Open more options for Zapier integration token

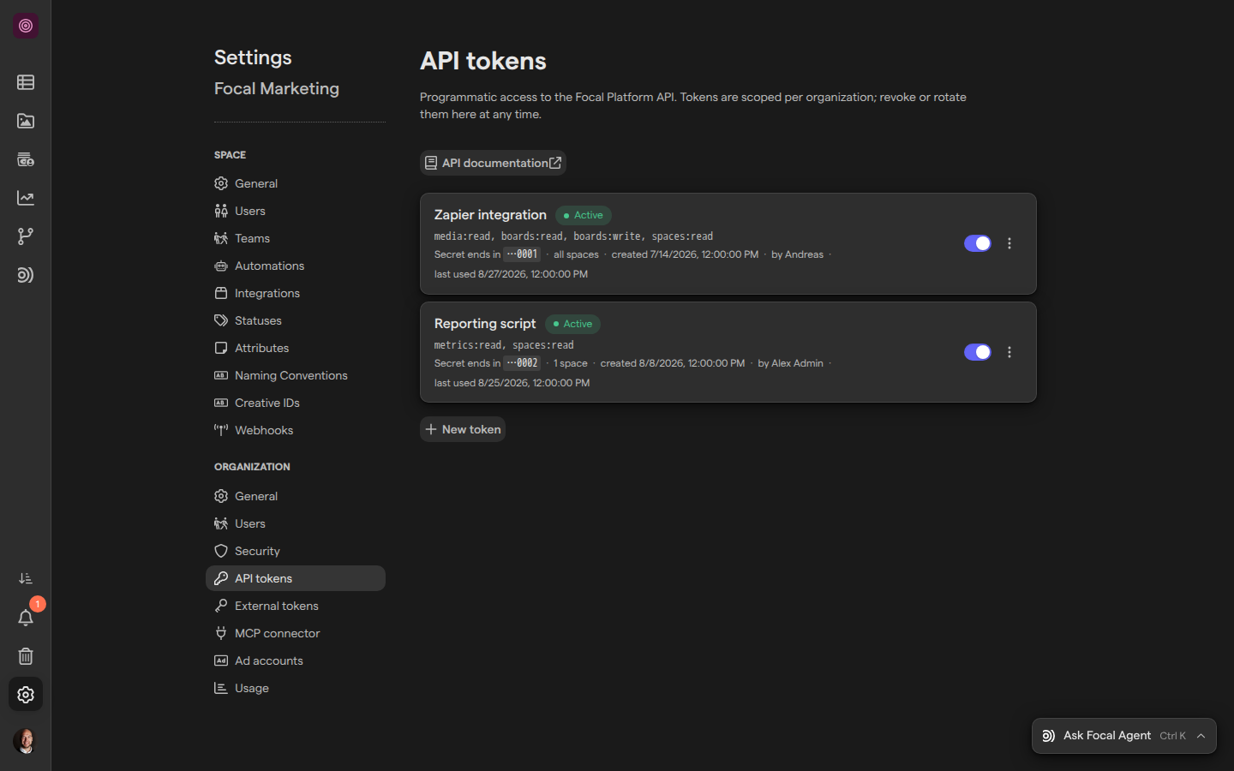click(1009, 243)
